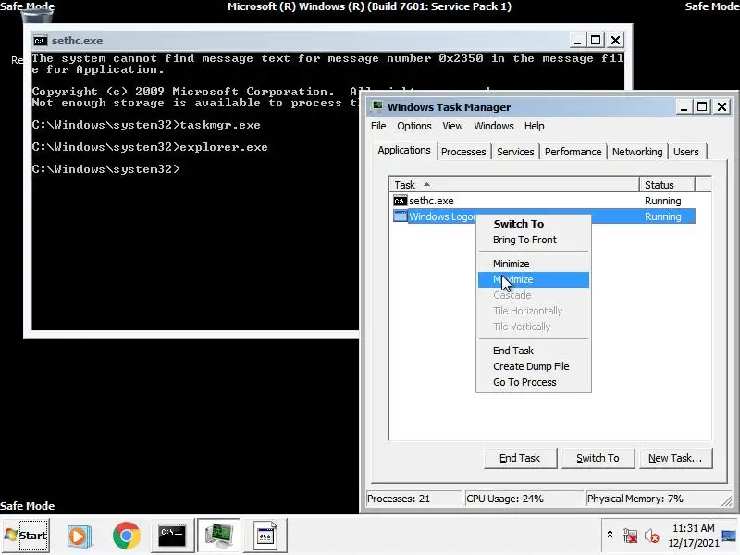Sort by Status column header
Image resolution: width=740 pixels, height=555 pixels.
point(666,184)
